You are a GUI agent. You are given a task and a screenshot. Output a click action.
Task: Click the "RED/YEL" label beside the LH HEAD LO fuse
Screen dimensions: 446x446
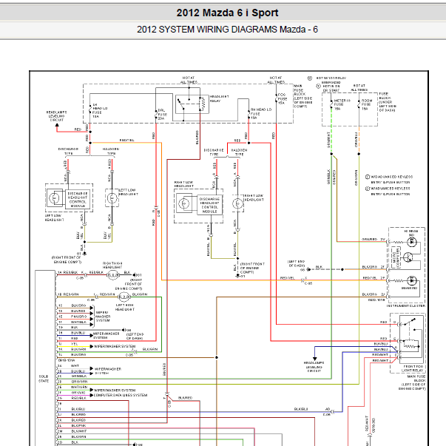click(x=127, y=141)
